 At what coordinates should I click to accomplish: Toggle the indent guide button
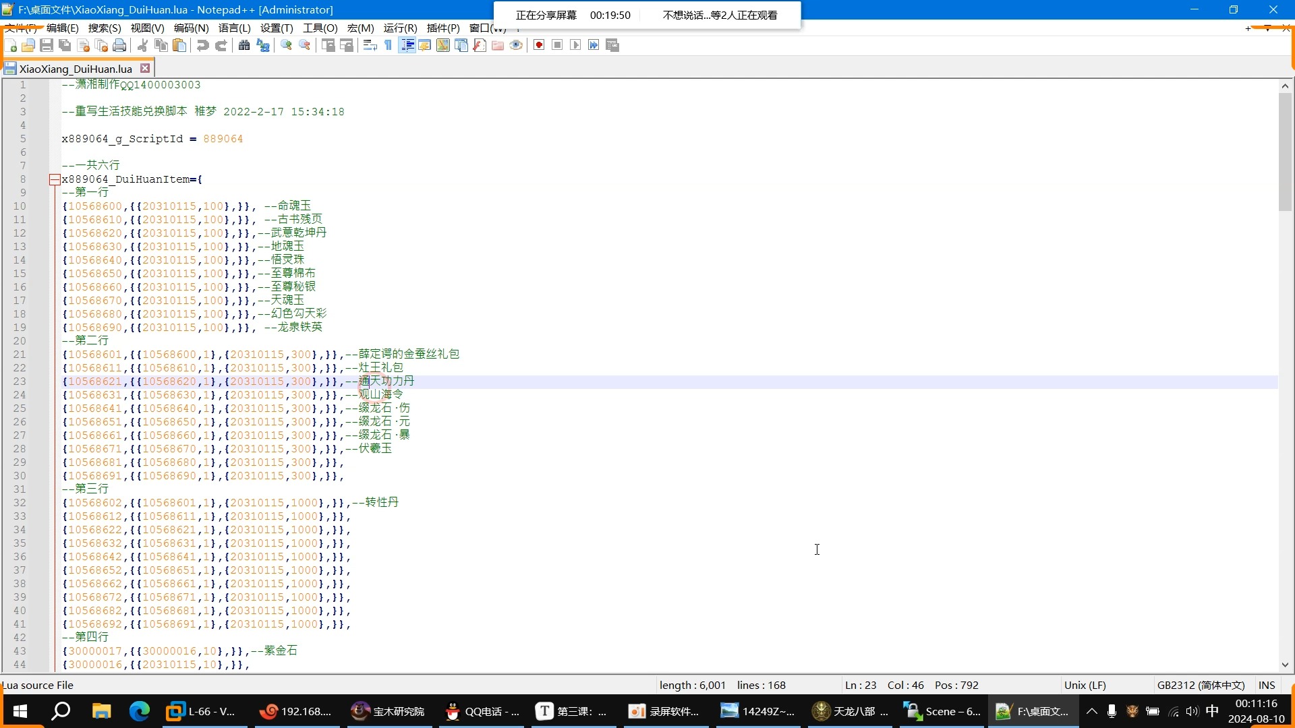click(407, 45)
